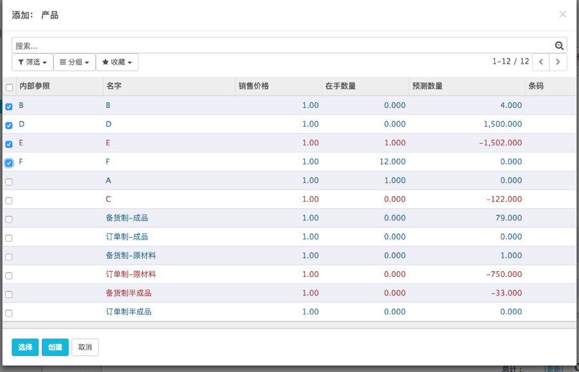
Task: Check the checkbox for 备货制-原材料
Action: pyautogui.click(x=9, y=257)
